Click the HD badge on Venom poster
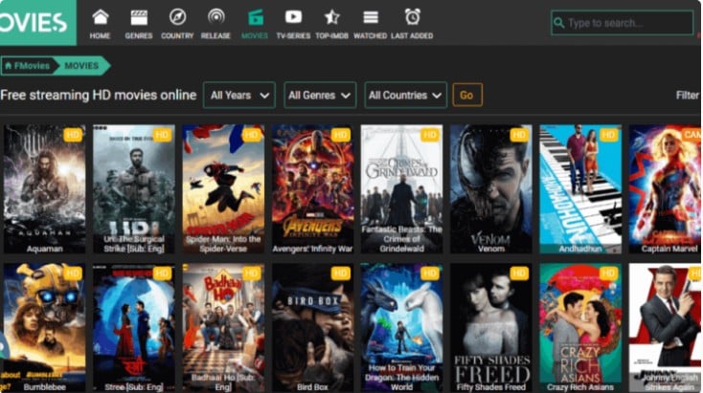This screenshot has width=703, height=393. pyautogui.click(x=519, y=135)
